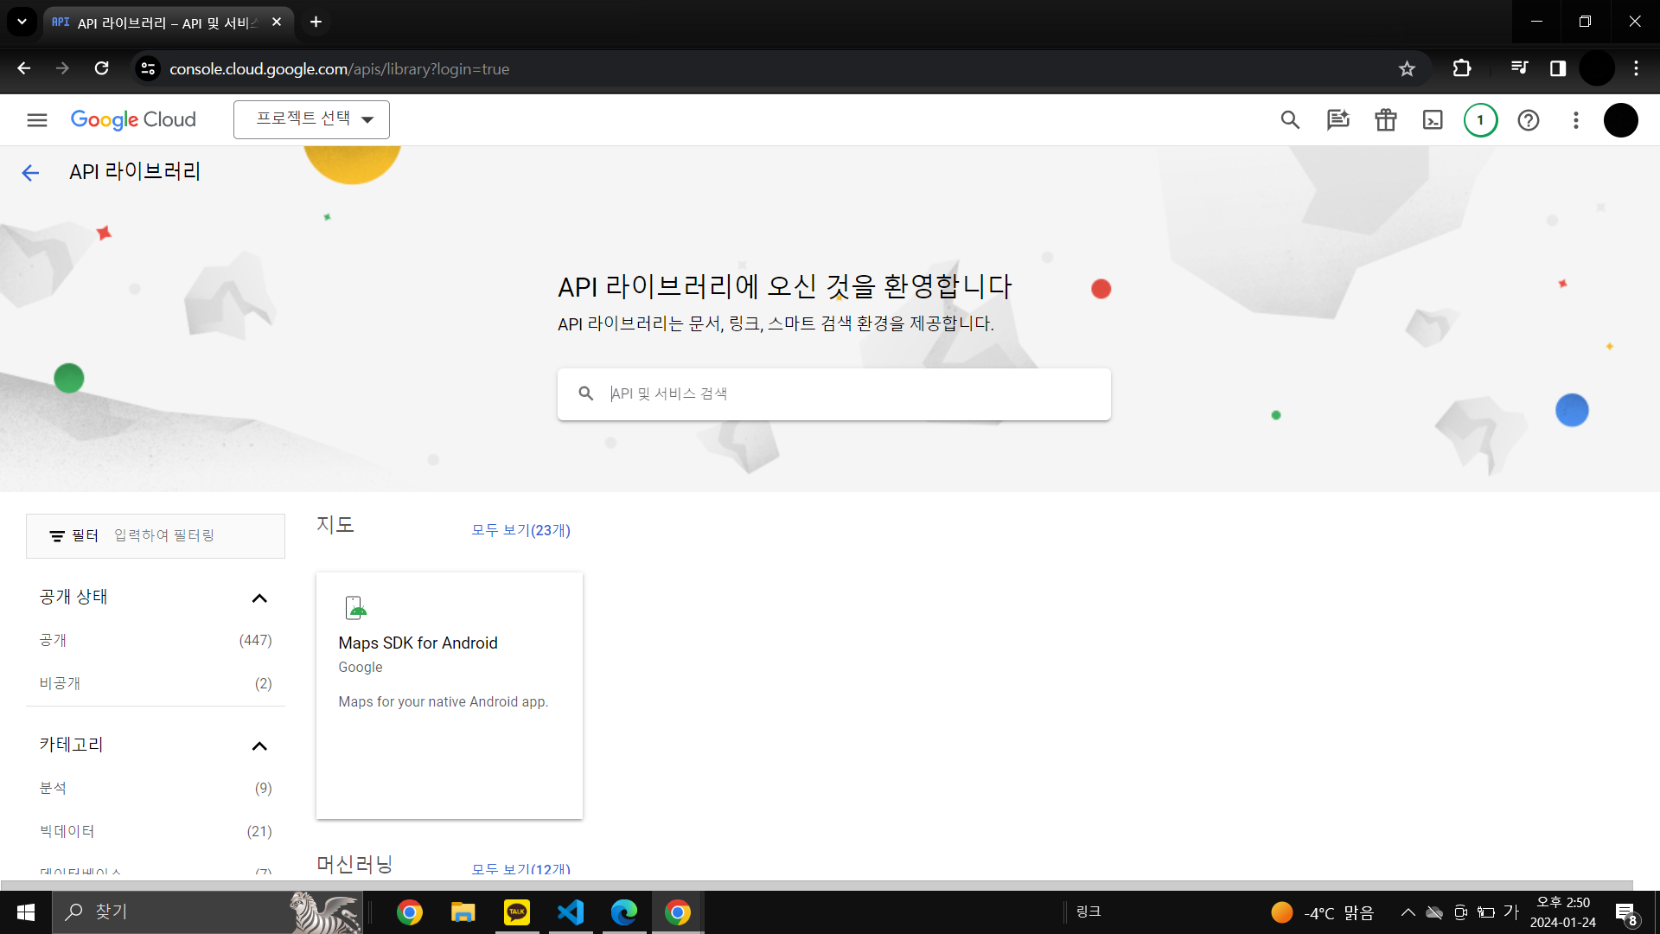This screenshot has height=934, width=1660.
Task: Open the Maps SDK for Android card
Action: click(x=449, y=694)
